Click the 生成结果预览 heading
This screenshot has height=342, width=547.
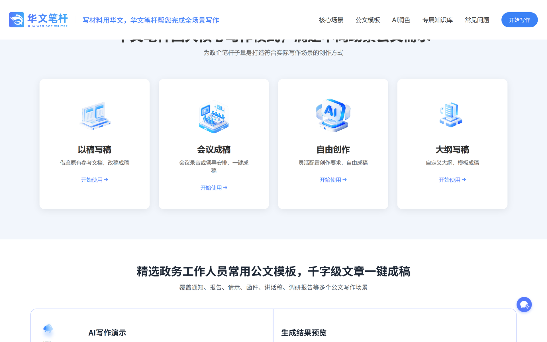tap(304, 333)
